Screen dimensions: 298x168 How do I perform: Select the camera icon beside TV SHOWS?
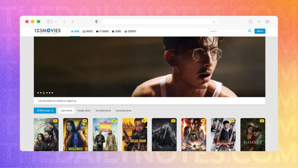pyautogui.click(x=98, y=31)
